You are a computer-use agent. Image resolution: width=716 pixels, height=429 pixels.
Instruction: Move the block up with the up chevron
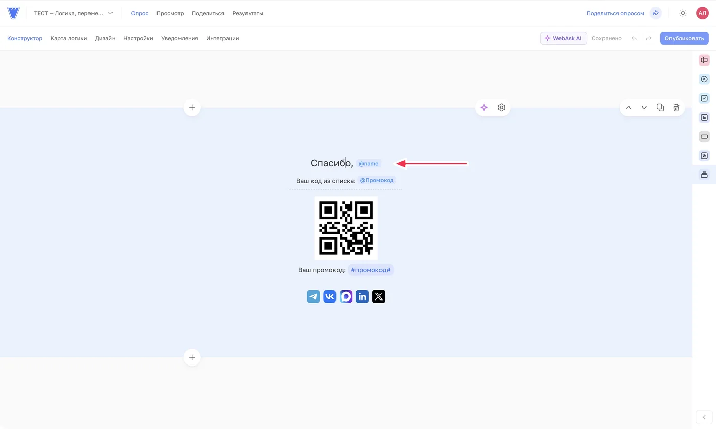coord(629,108)
